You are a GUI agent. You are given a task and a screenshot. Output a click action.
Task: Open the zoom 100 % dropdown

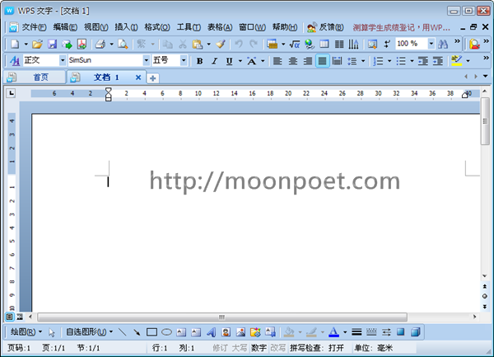431,44
